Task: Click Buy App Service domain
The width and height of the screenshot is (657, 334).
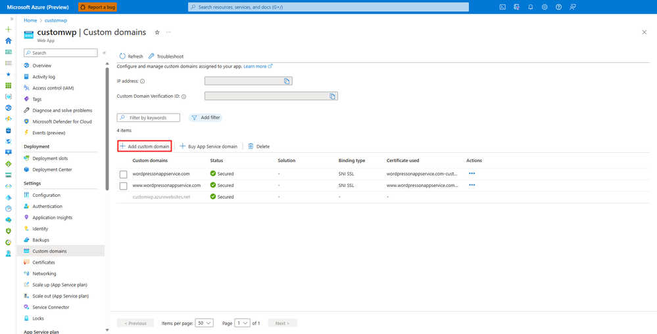Action: click(208, 146)
